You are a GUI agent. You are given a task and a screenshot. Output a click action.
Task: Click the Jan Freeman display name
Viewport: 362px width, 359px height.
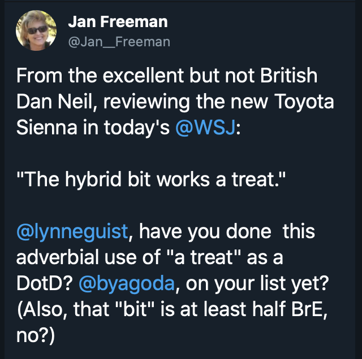point(118,23)
